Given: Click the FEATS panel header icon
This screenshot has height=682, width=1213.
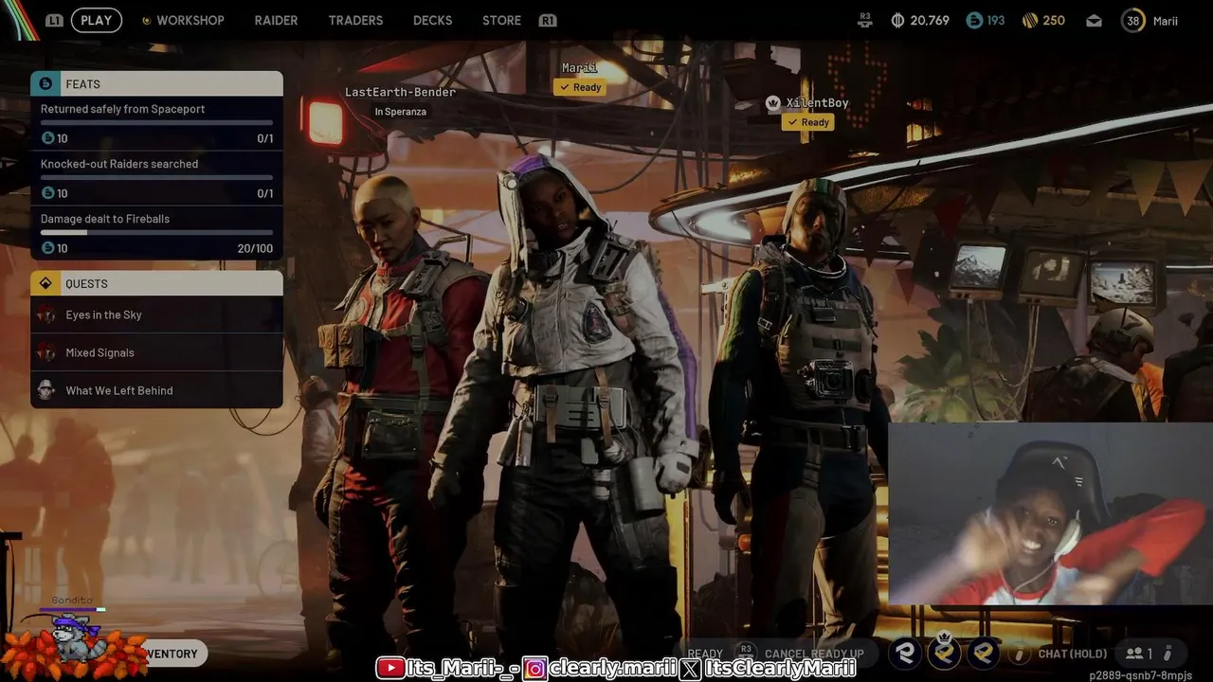Looking at the screenshot, I should [x=45, y=83].
